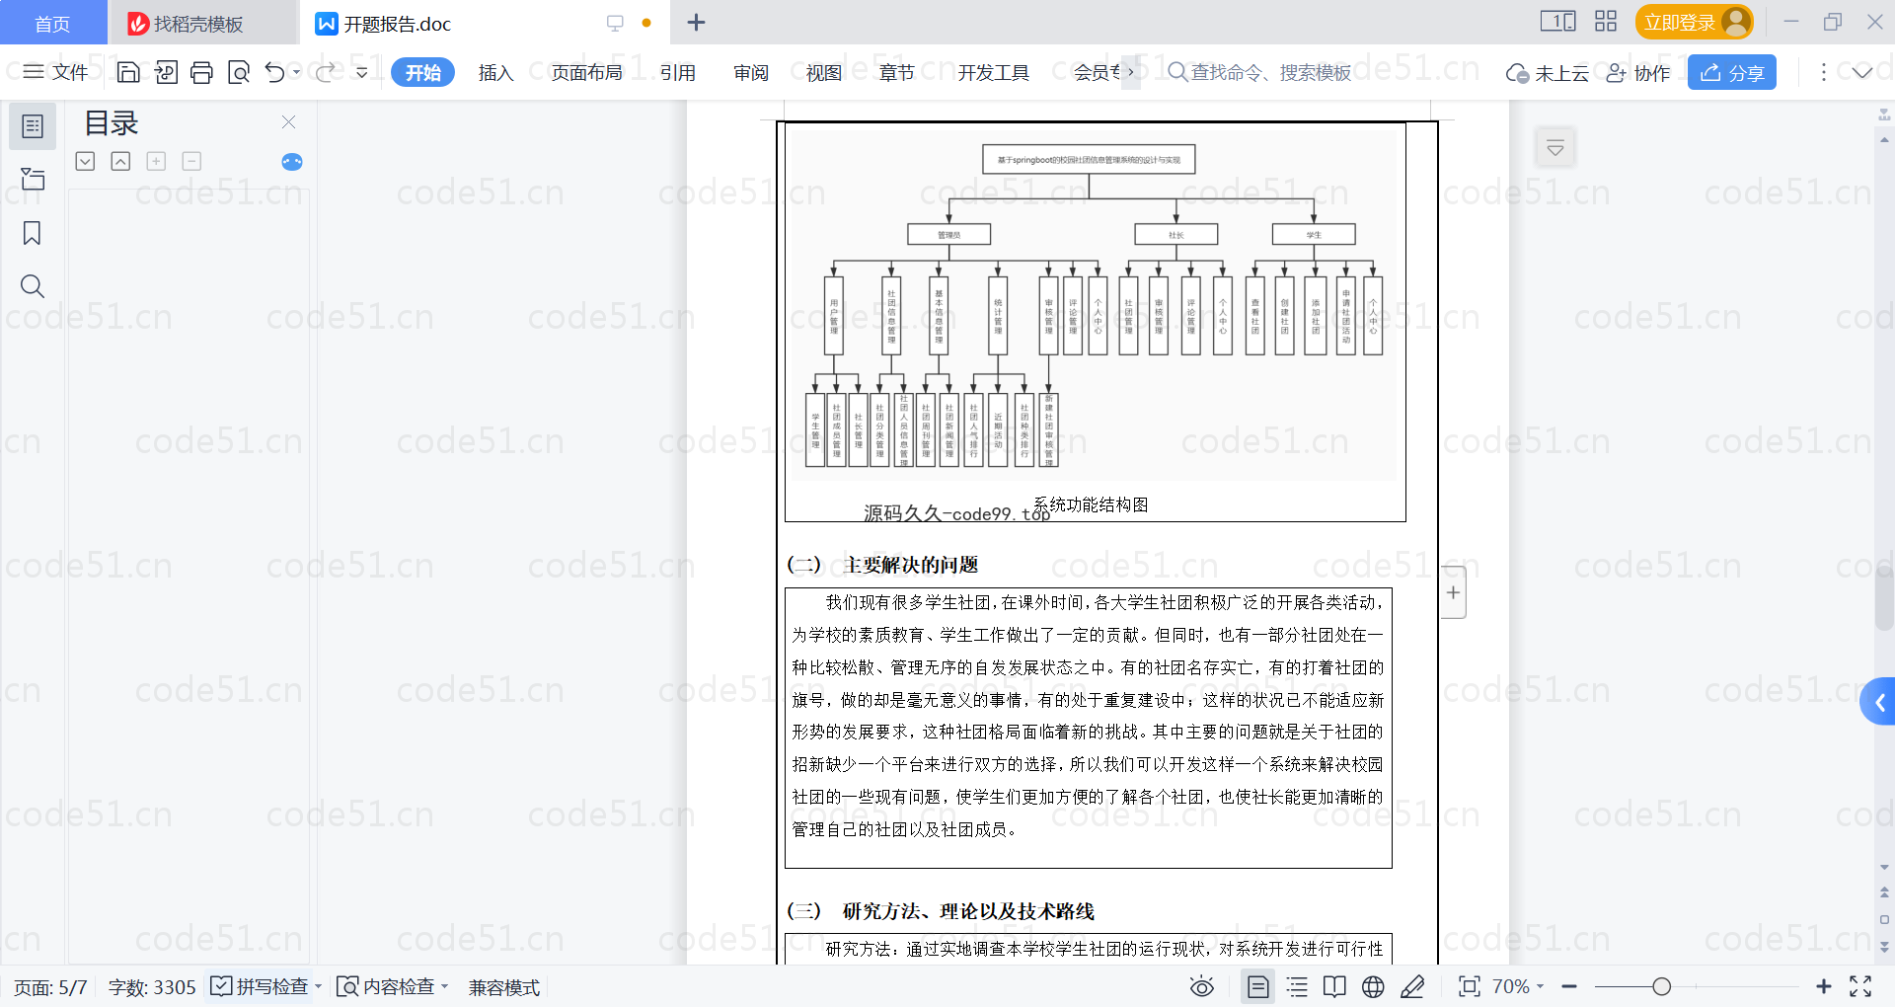Click the minus level icon in 目录 panel
Image resolution: width=1895 pixels, height=1007 pixels.
tap(191, 161)
